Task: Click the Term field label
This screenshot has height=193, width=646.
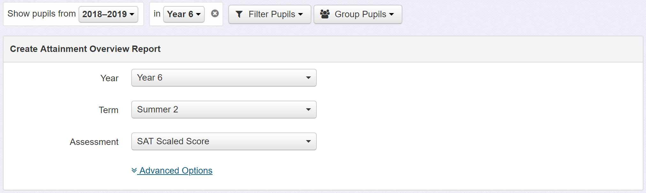Action: (x=109, y=110)
